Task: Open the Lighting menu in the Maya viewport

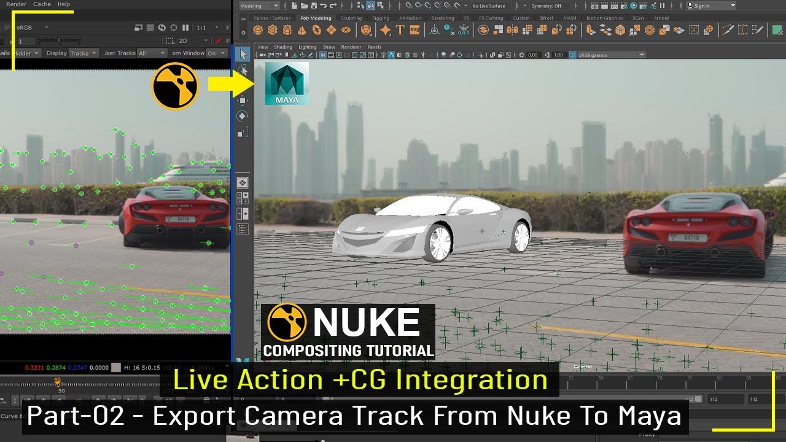Action: (308, 47)
